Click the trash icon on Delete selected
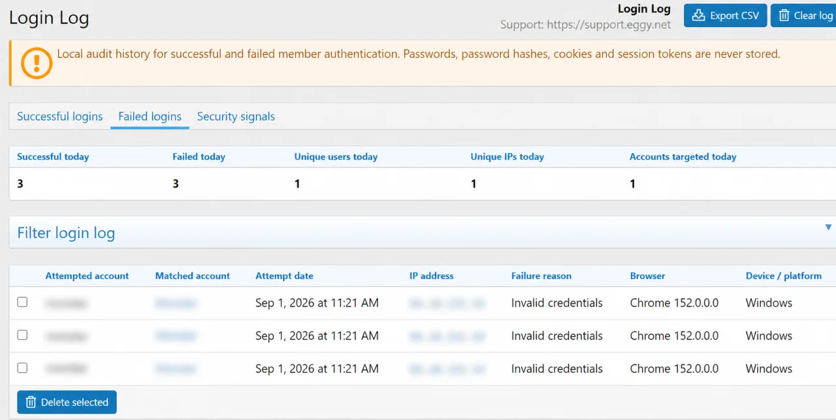 30,402
